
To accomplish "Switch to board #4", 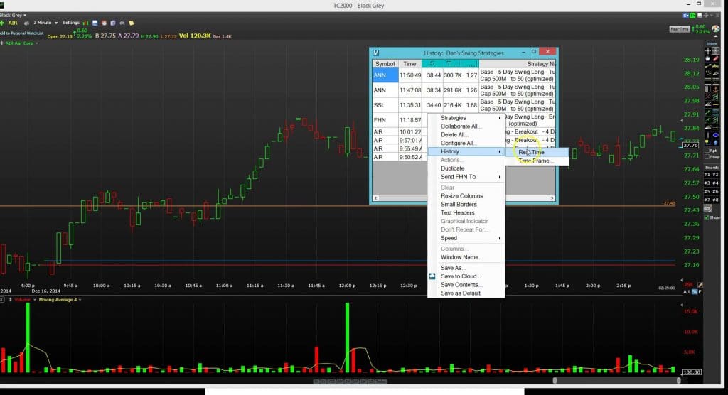I will coord(715,183).
